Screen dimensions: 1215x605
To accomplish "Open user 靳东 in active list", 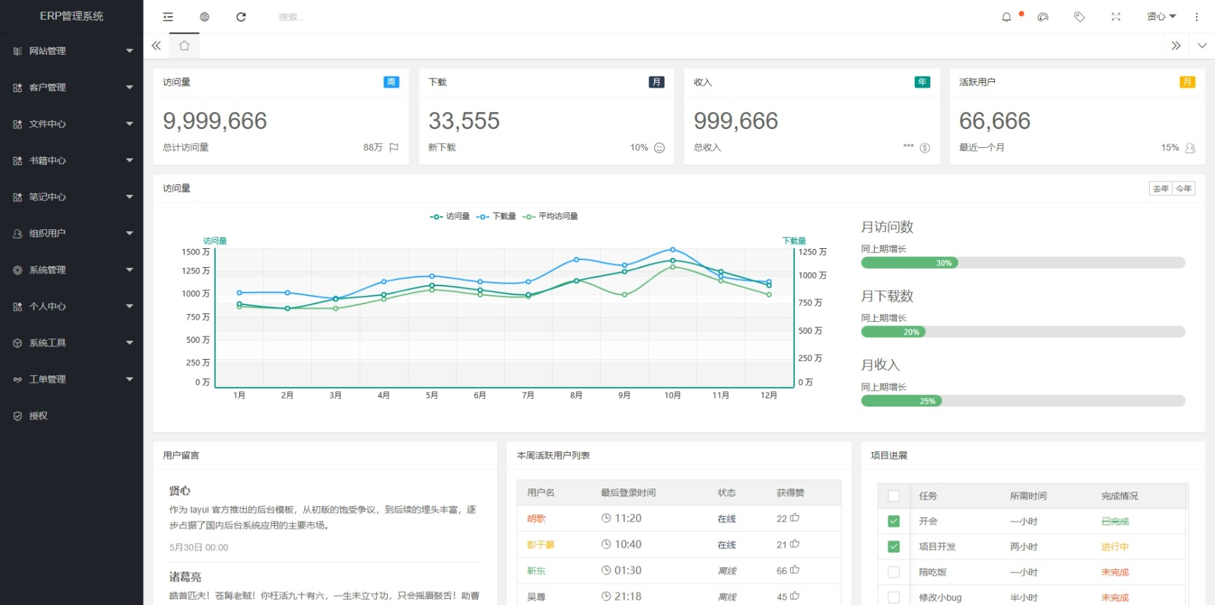I will tap(536, 571).
